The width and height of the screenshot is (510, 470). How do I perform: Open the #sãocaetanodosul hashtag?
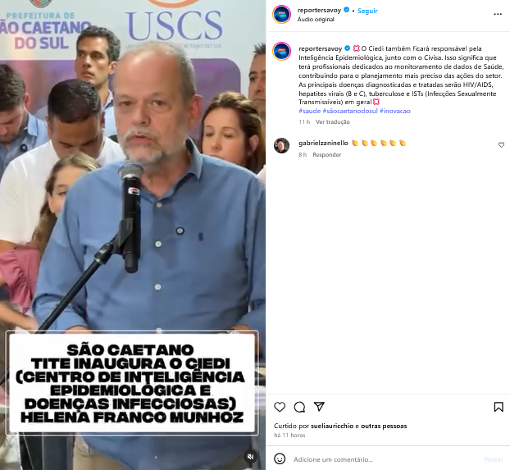350,111
